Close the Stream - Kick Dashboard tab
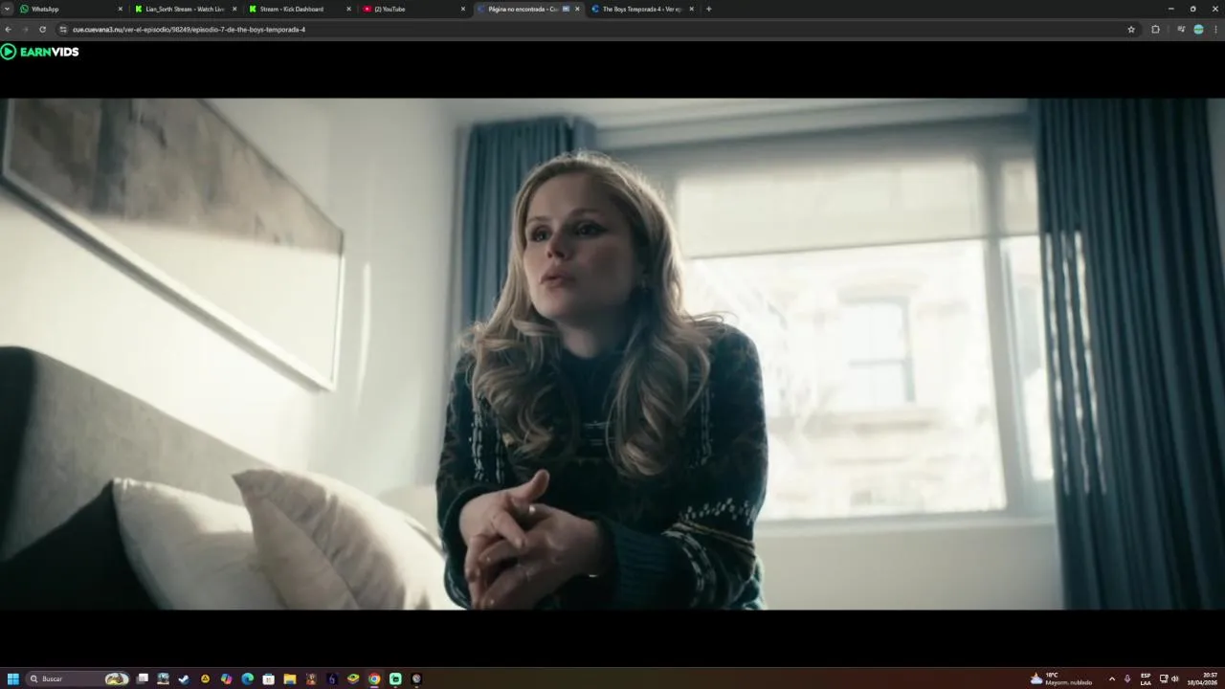Screen dimensions: 1225x689 point(348,9)
